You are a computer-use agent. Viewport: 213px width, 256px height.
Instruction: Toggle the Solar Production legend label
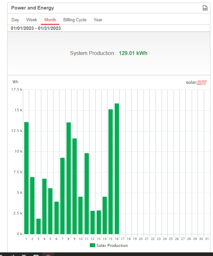point(112,246)
